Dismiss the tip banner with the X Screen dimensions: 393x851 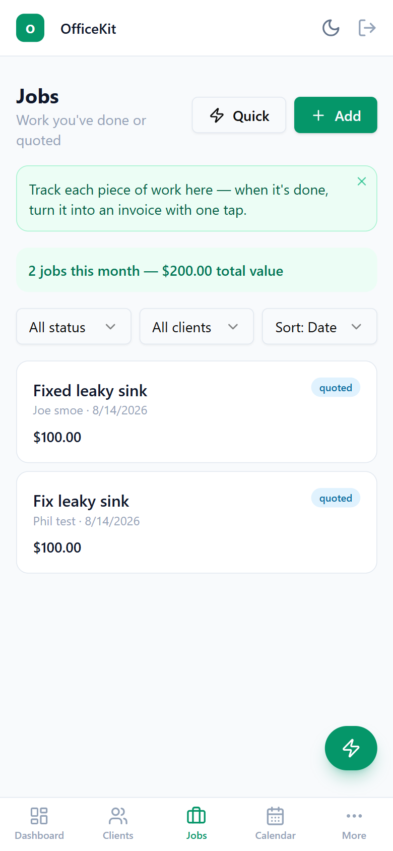coord(361,181)
